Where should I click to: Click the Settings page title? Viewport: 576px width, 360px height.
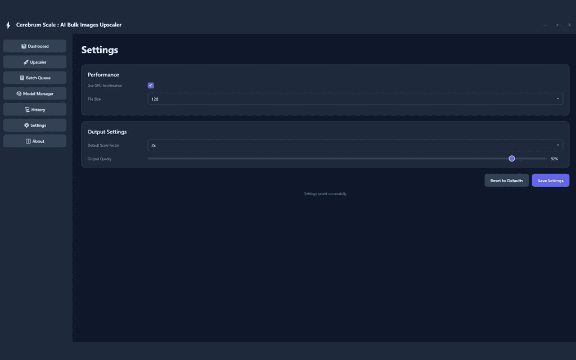click(100, 50)
